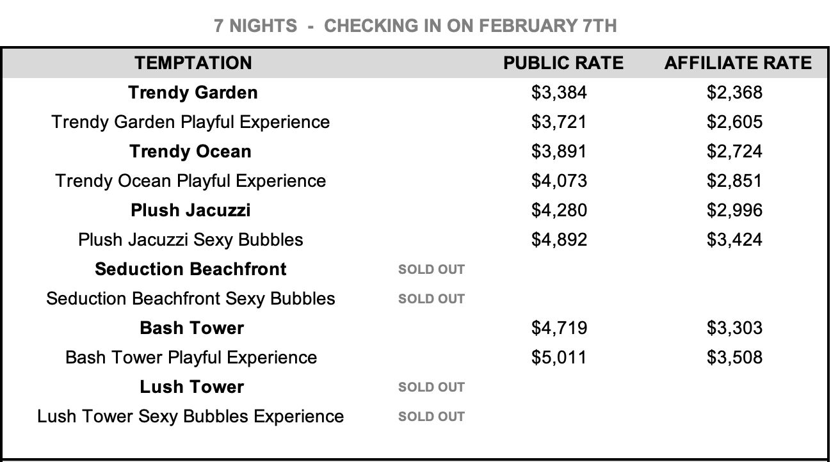
Task: Click the Seduction Beachfront room name
Action: coord(191,269)
